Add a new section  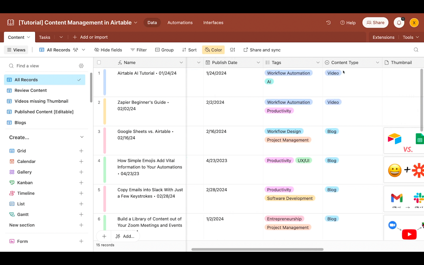pyautogui.click(x=81, y=225)
